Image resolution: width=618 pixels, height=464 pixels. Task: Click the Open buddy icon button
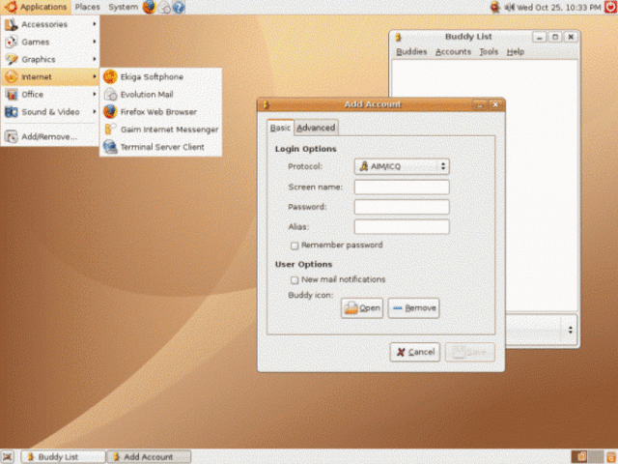coord(362,308)
